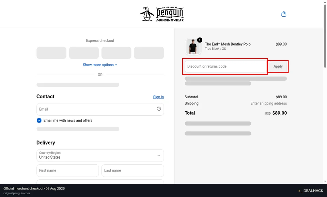The height and width of the screenshot is (197, 327).
Task: Click the Original Penguin logo
Action: [162, 14]
